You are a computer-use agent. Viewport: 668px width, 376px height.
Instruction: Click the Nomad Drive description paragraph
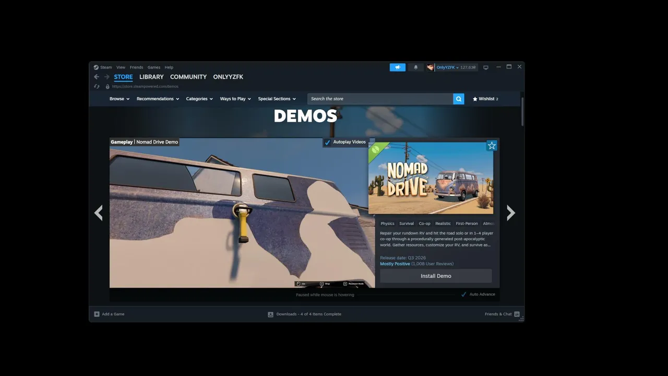436,239
